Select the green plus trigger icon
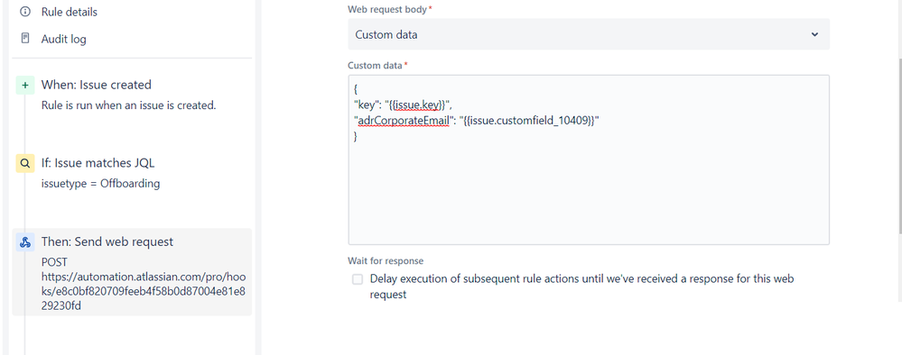The width and height of the screenshot is (902, 355). click(x=24, y=85)
